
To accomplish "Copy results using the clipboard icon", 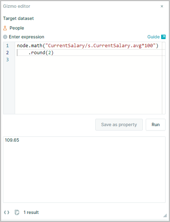I will pos(17,212).
